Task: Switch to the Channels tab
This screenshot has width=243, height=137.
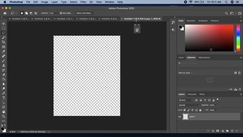Action: pos(192,94)
